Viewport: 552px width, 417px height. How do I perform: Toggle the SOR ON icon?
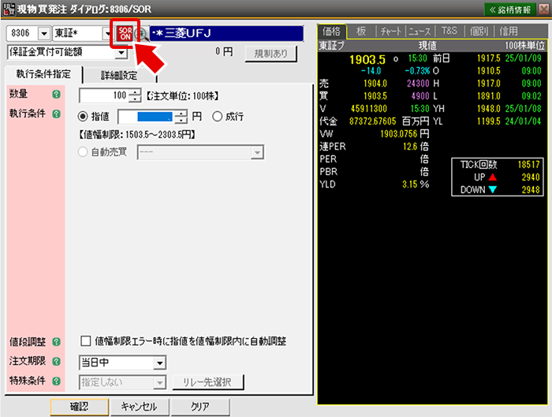pos(125,33)
